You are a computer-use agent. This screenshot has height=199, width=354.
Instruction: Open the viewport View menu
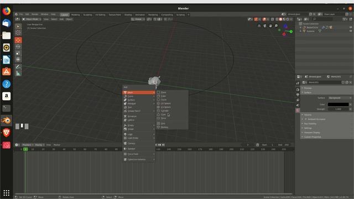(46, 19)
